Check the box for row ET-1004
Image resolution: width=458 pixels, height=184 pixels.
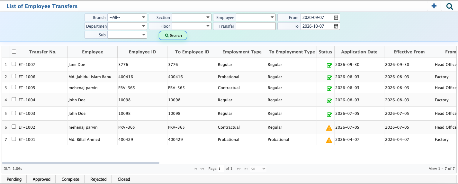[x=14, y=99]
